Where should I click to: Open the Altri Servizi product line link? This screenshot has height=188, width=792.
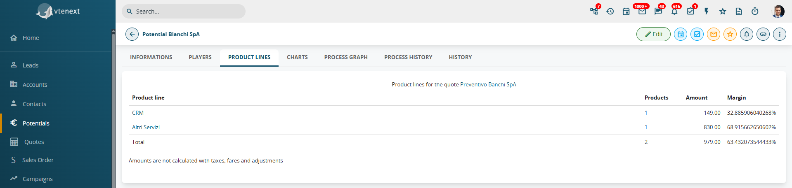[x=146, y=127]
